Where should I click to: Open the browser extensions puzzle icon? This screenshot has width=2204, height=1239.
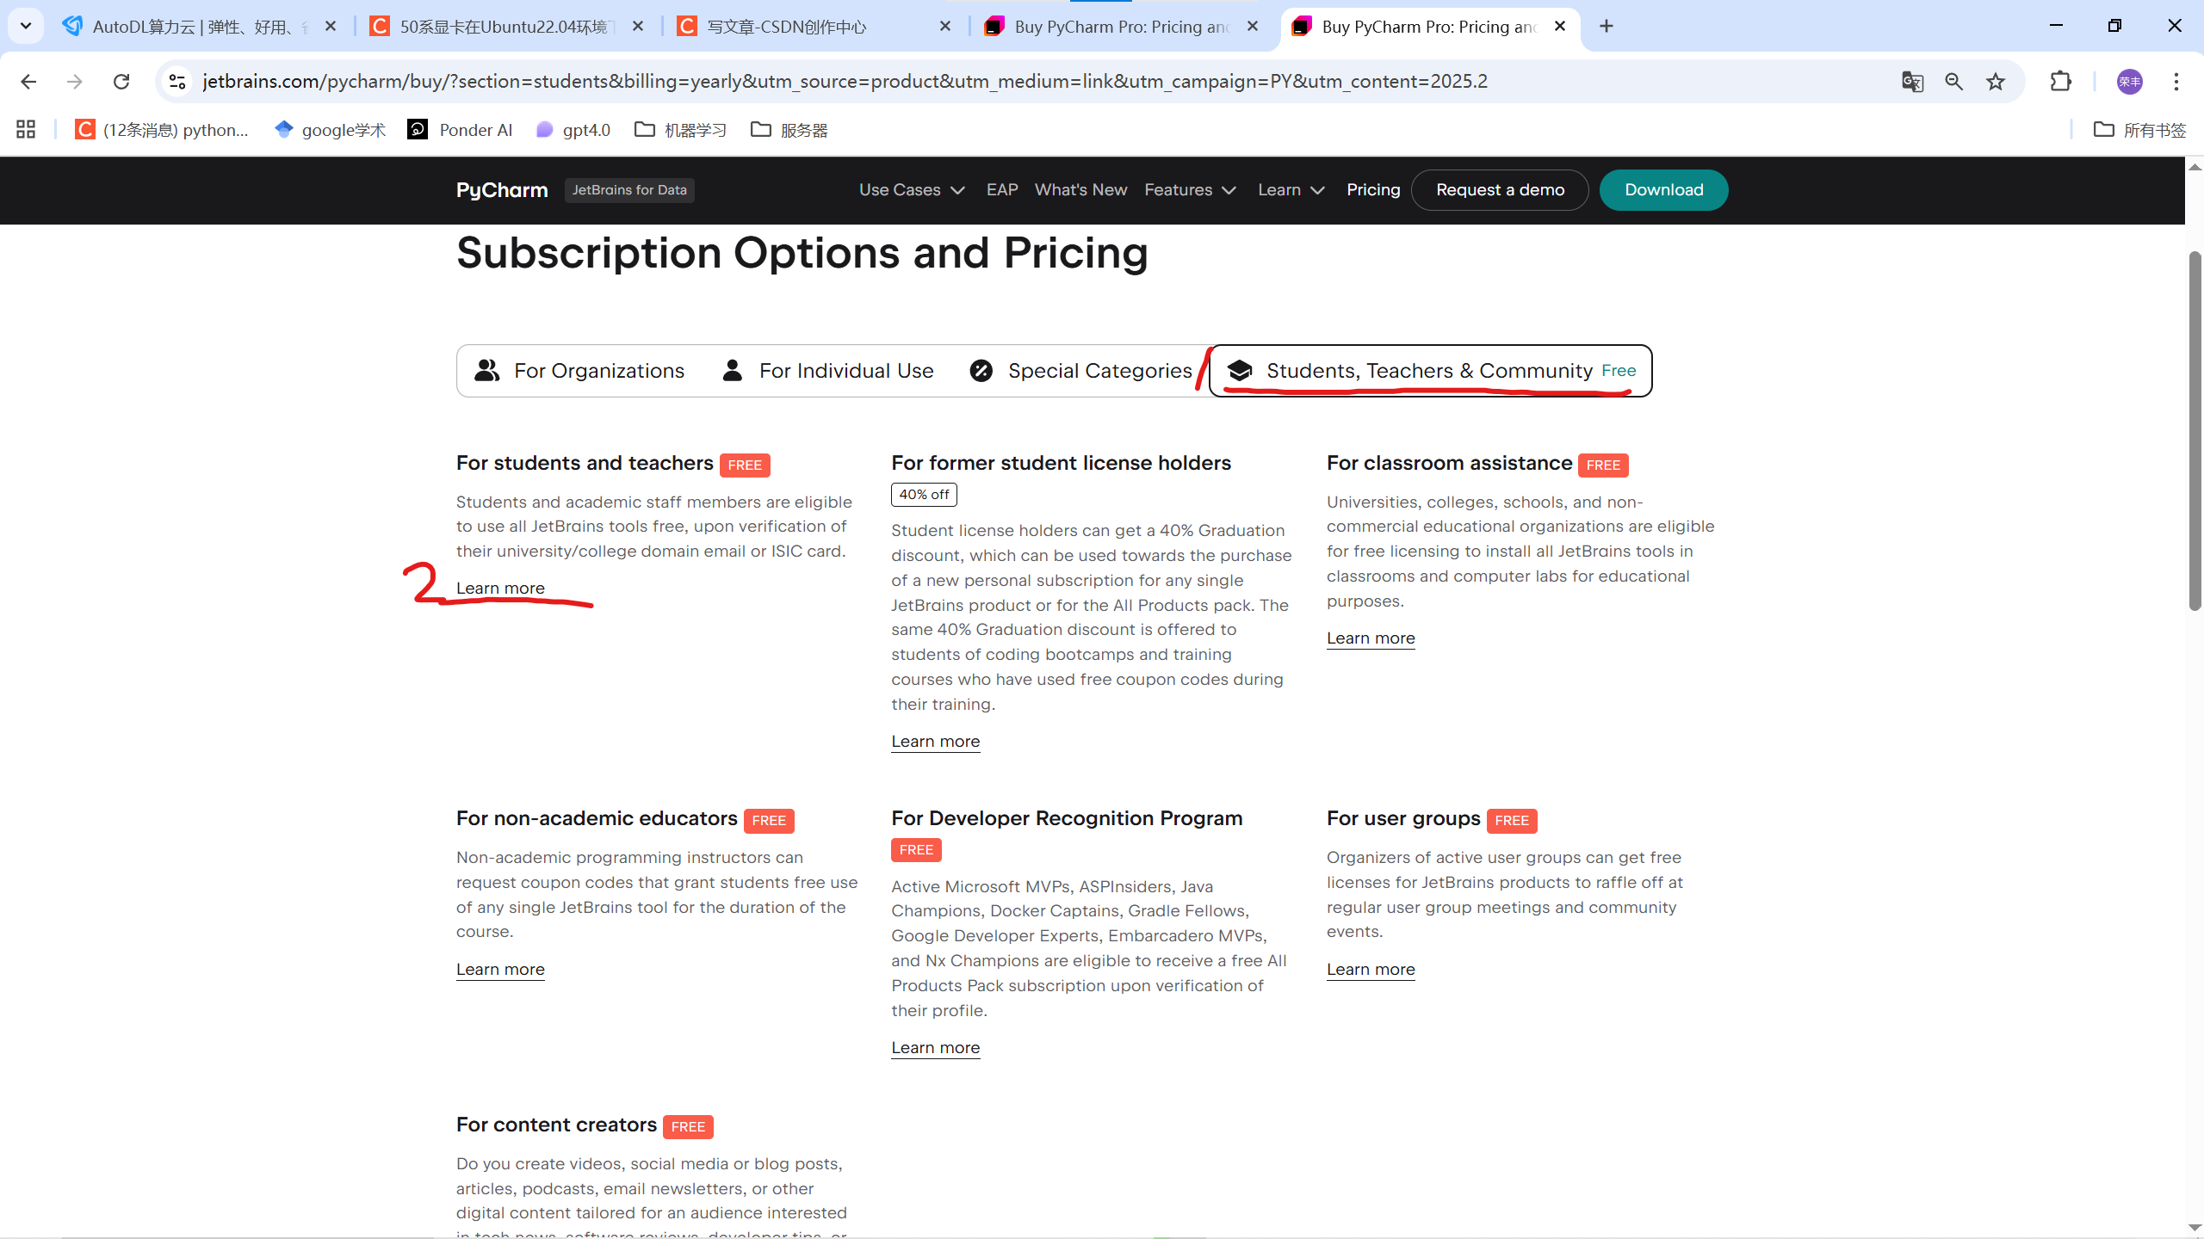(2061, 82)
